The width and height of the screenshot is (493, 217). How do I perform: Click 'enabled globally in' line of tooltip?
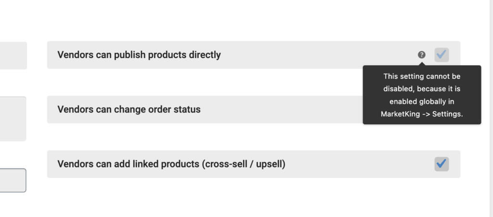tap(422, 102)
